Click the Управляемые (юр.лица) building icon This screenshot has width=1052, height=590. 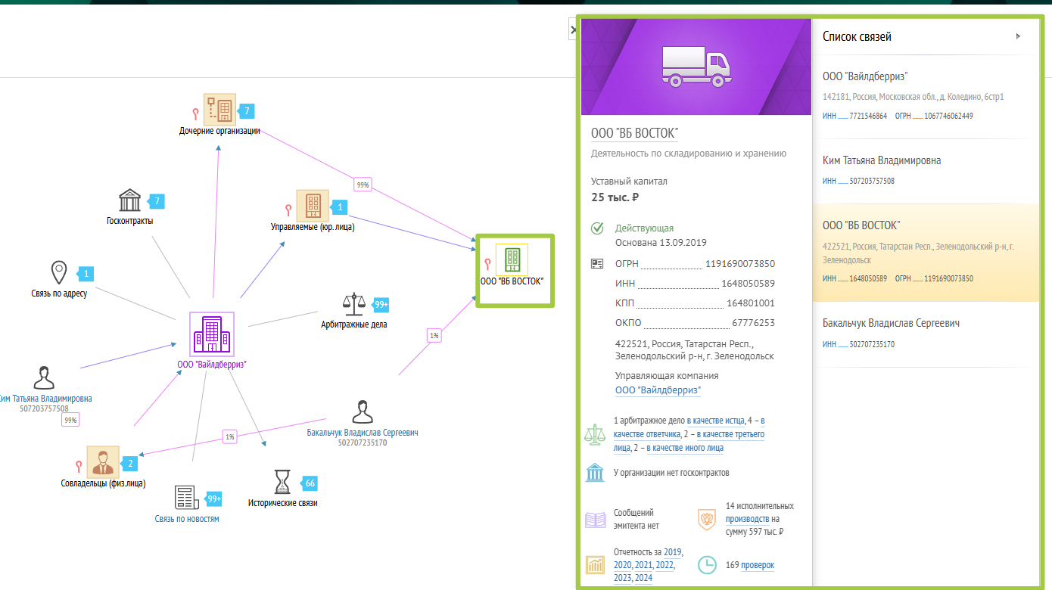click(313, 205)
